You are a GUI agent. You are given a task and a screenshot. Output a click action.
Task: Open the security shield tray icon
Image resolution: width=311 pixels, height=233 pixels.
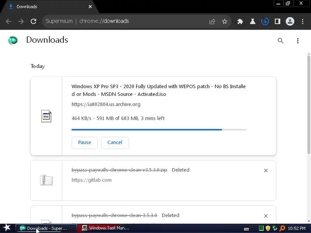tap(268, 228)
